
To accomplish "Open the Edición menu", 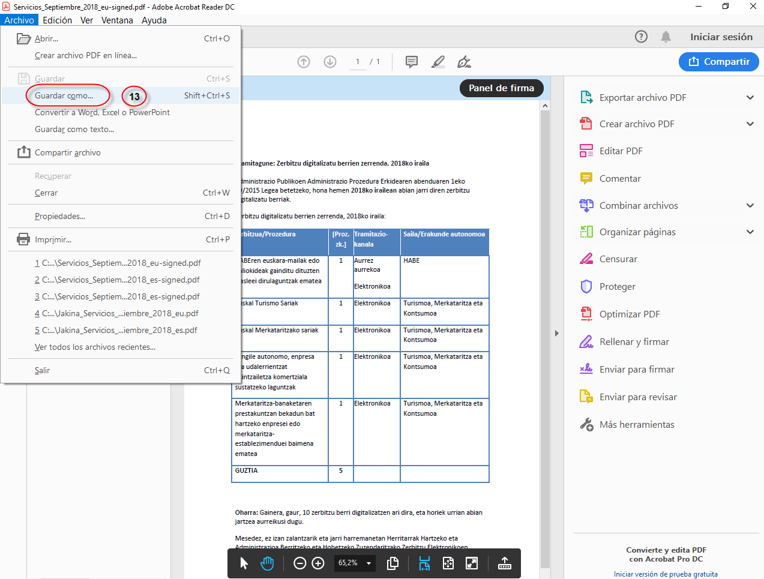I will tap(57, 20).
